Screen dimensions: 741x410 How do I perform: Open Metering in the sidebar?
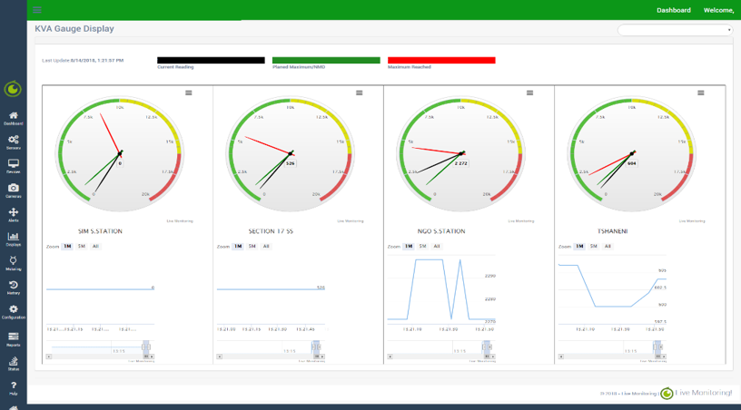pyautogui.click(x=13, y=262)
